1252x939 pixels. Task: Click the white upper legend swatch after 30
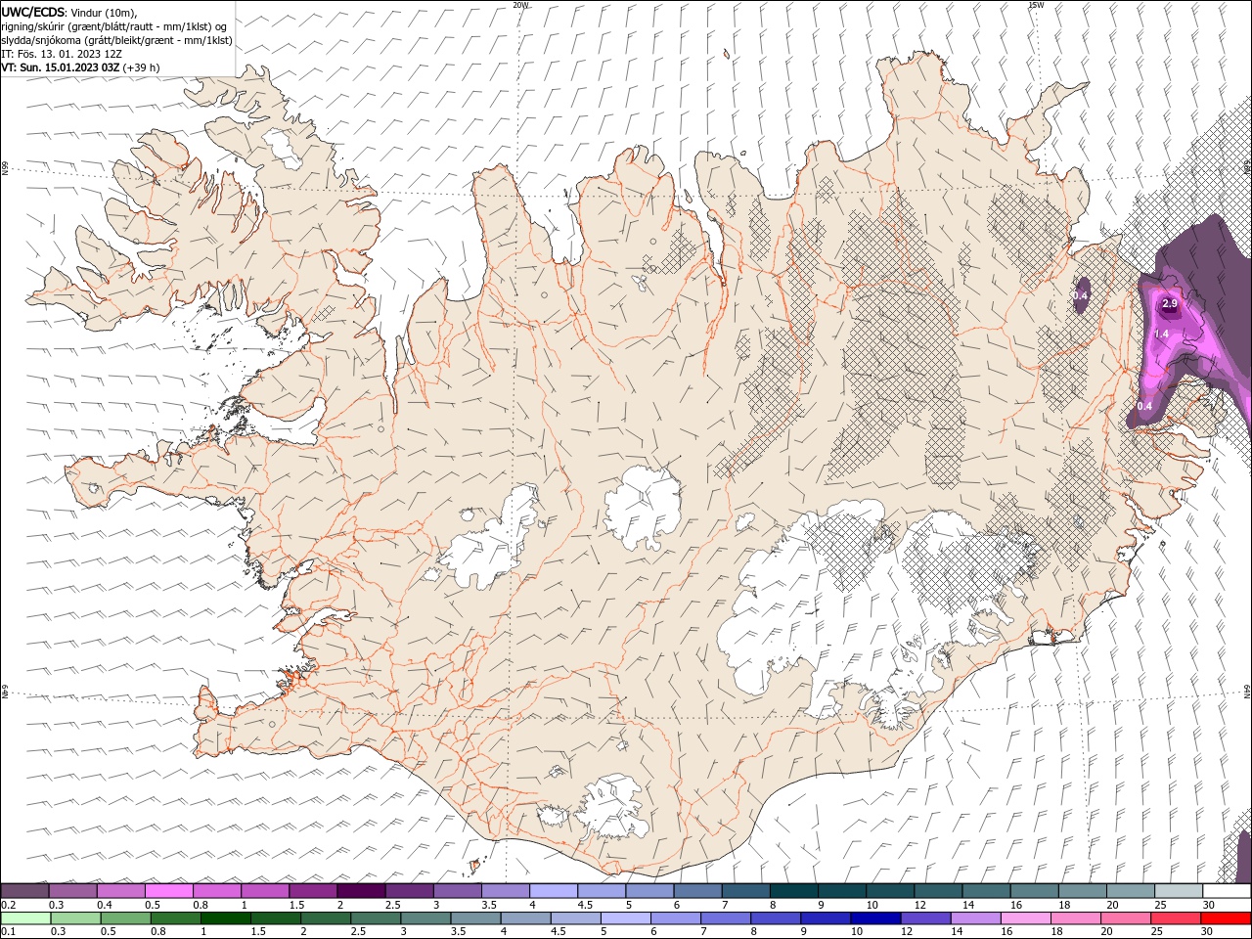(x=1228, y=891)
